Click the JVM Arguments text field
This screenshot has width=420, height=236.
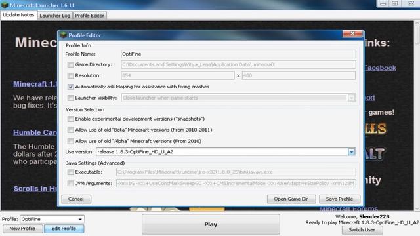(x=236, y=184)
